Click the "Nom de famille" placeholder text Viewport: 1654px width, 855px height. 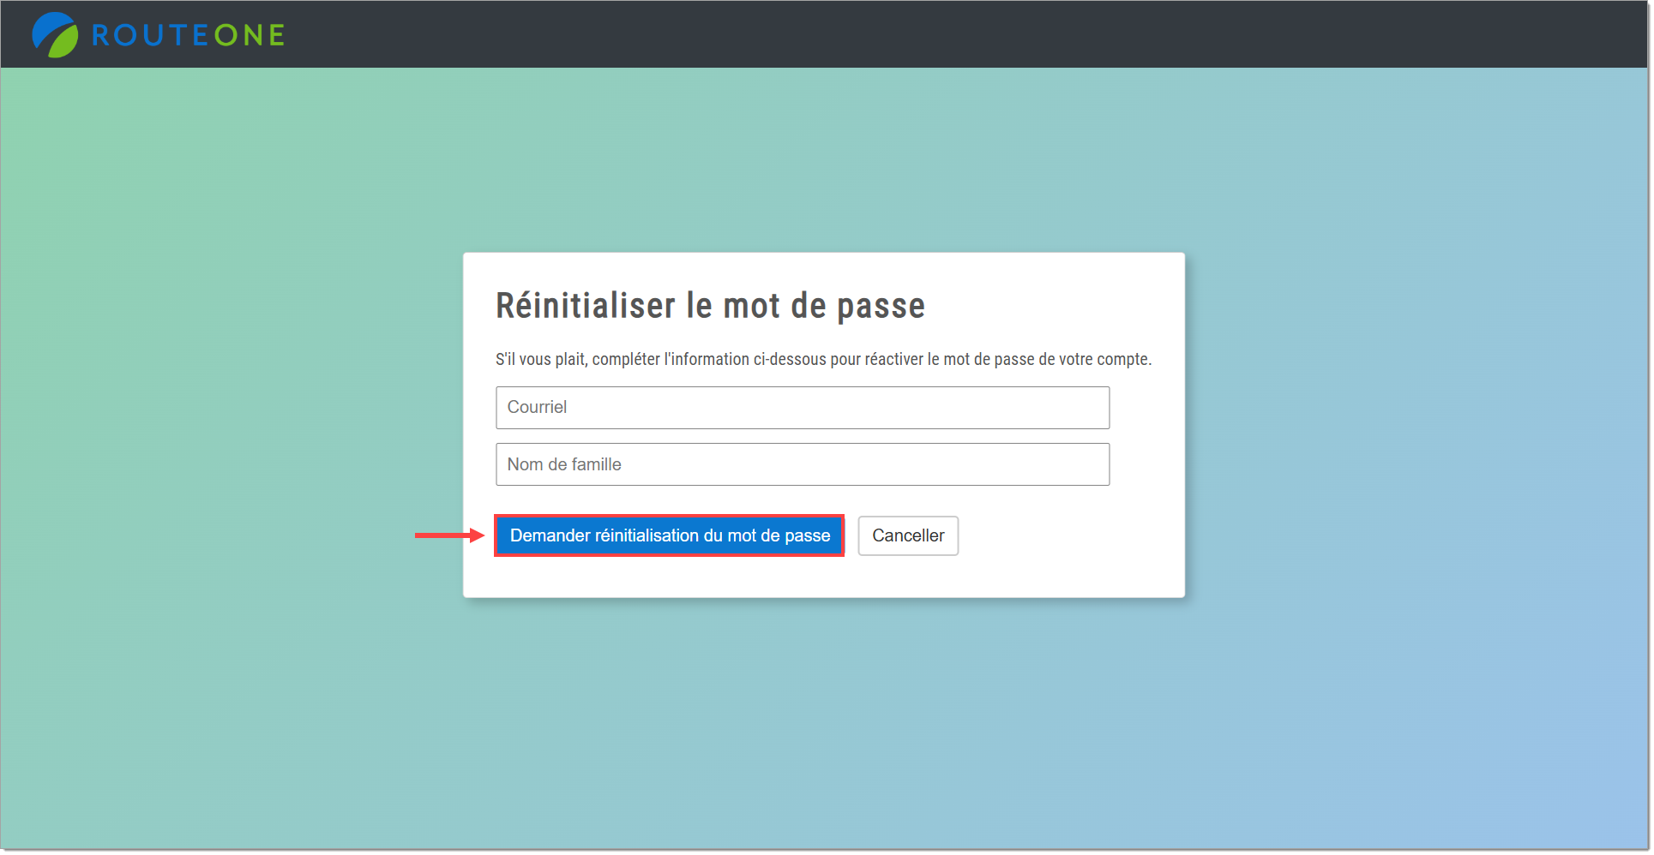(x=564, y=464)
